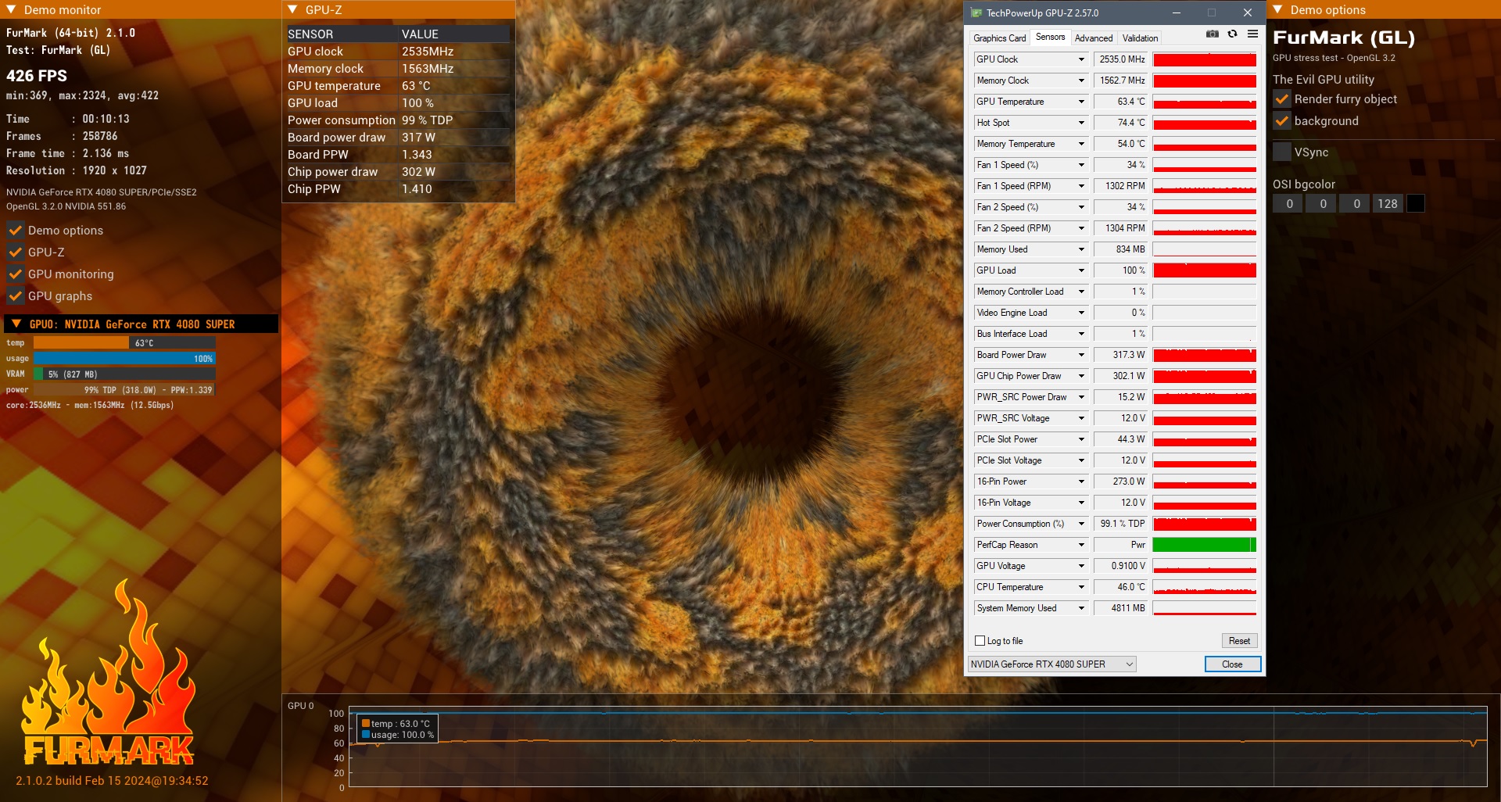1501x802 pixels.
Task: Open the Board Power Draw sensor dropdown
Action: click(x=1081, y=355)
